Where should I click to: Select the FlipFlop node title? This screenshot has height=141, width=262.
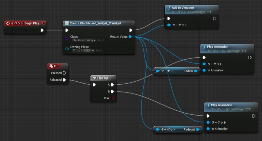[x=103, y=78]
